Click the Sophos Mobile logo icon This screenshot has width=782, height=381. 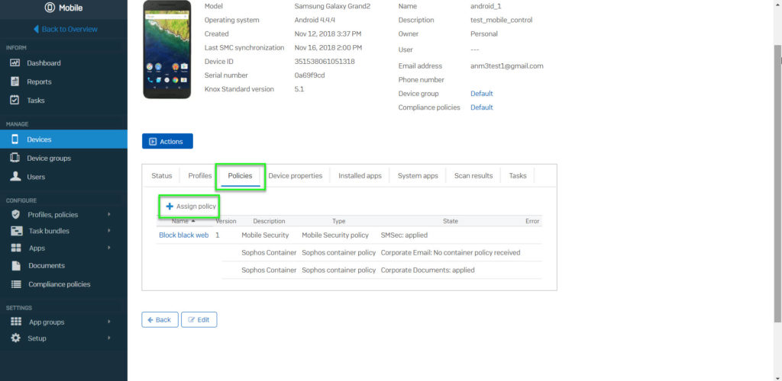coord(50,8)
